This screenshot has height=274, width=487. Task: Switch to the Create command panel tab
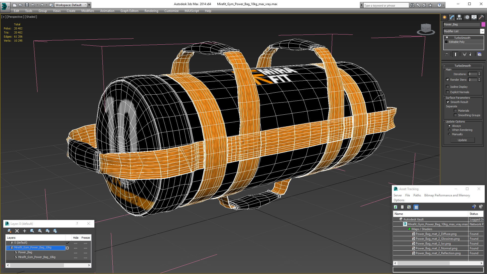click(444, 17)
